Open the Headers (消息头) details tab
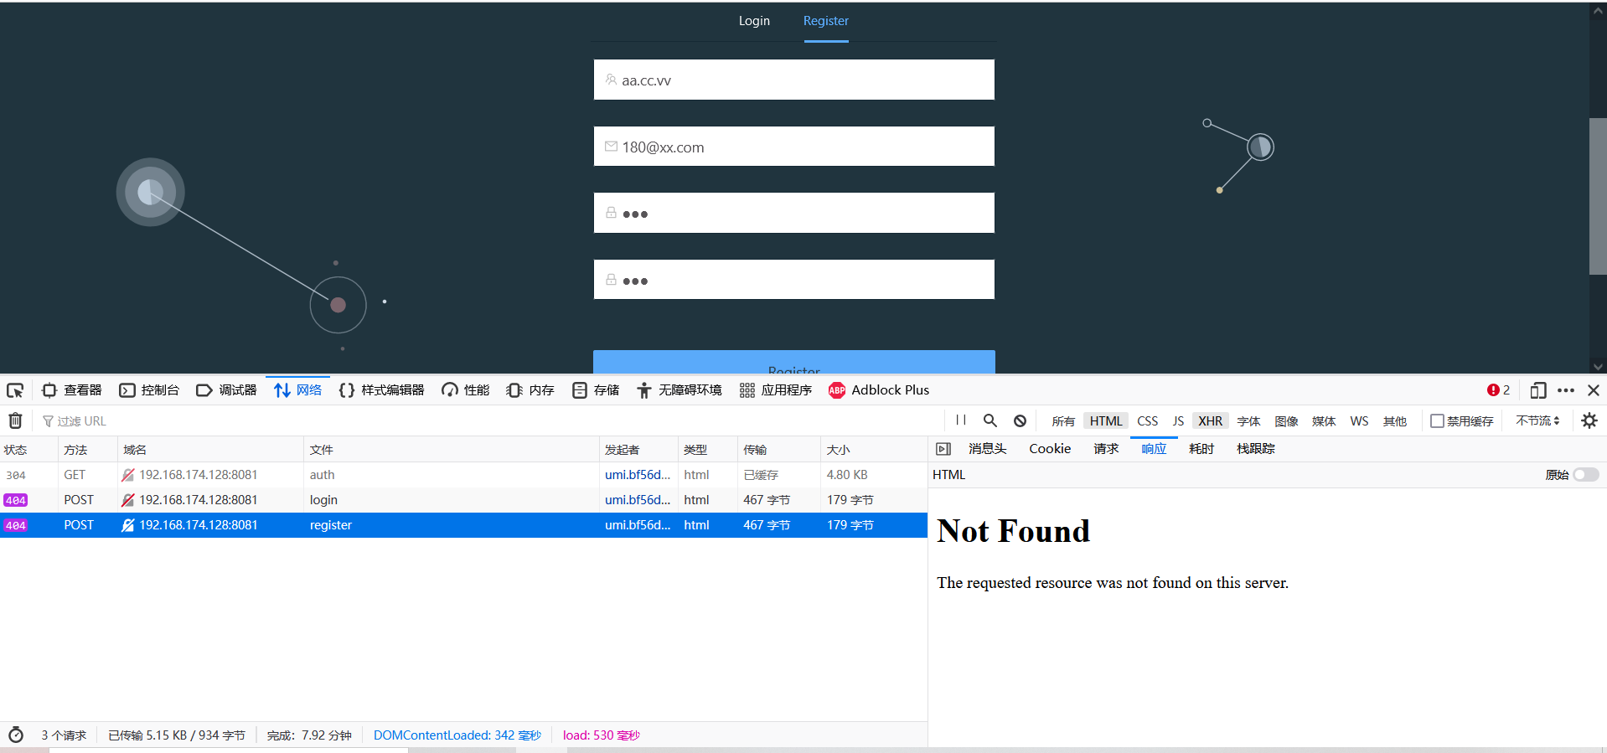Screen dimensions: 1607x753 tap(987, 449)
